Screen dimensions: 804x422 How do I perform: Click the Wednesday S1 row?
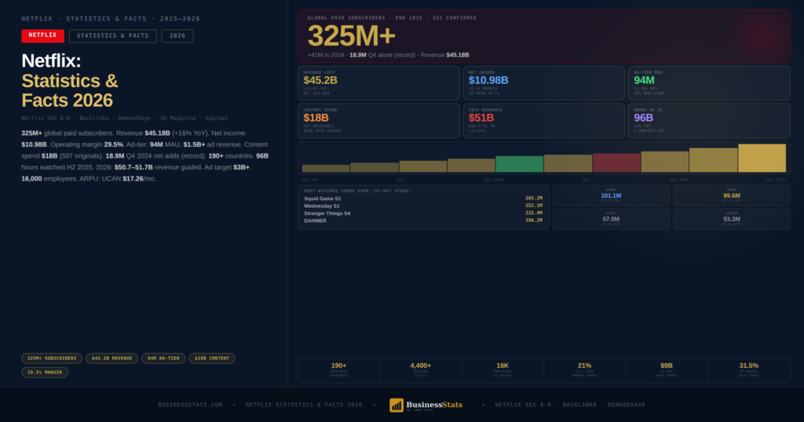(423, 206)
